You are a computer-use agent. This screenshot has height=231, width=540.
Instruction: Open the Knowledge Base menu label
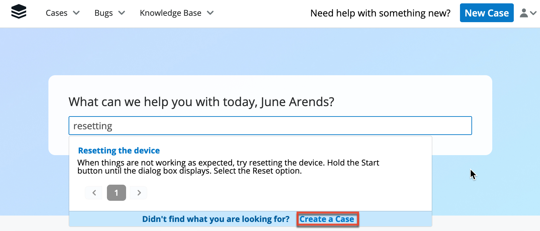pyautogui.click(x=170, y=13)
